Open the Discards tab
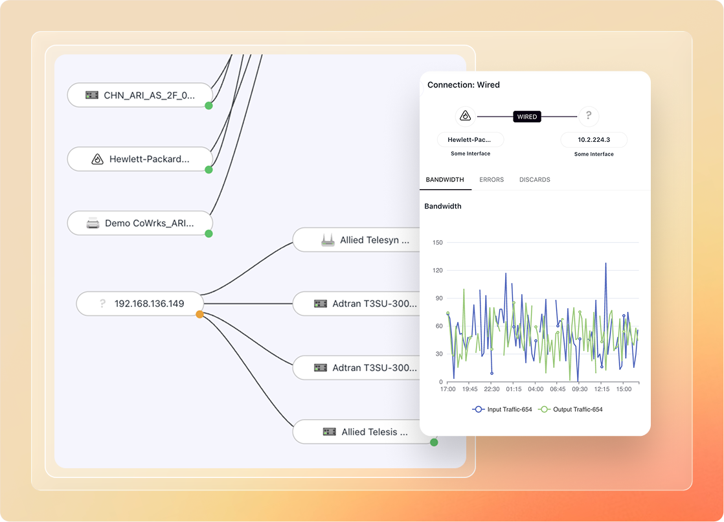Image resolution: width=724 pixels, height=522 pixels. pos(534,179)
